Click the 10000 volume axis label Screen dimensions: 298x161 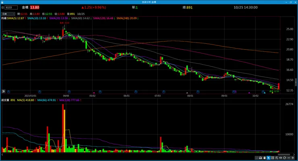coord(289,134)
